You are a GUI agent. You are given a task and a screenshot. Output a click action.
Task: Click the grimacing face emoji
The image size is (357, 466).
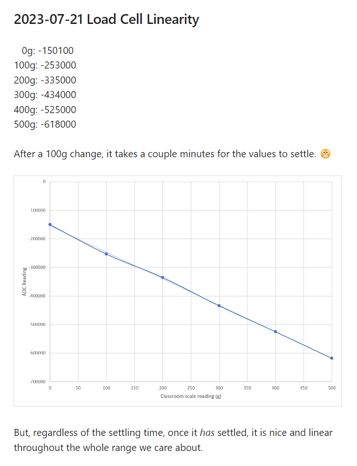point(326,154)
